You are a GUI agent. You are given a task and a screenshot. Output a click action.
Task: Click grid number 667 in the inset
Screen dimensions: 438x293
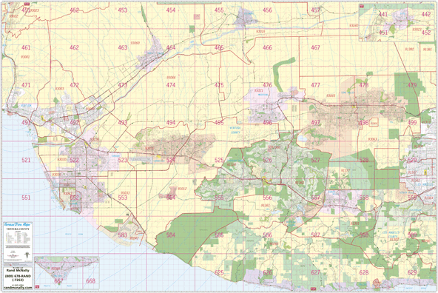(58, 280)
